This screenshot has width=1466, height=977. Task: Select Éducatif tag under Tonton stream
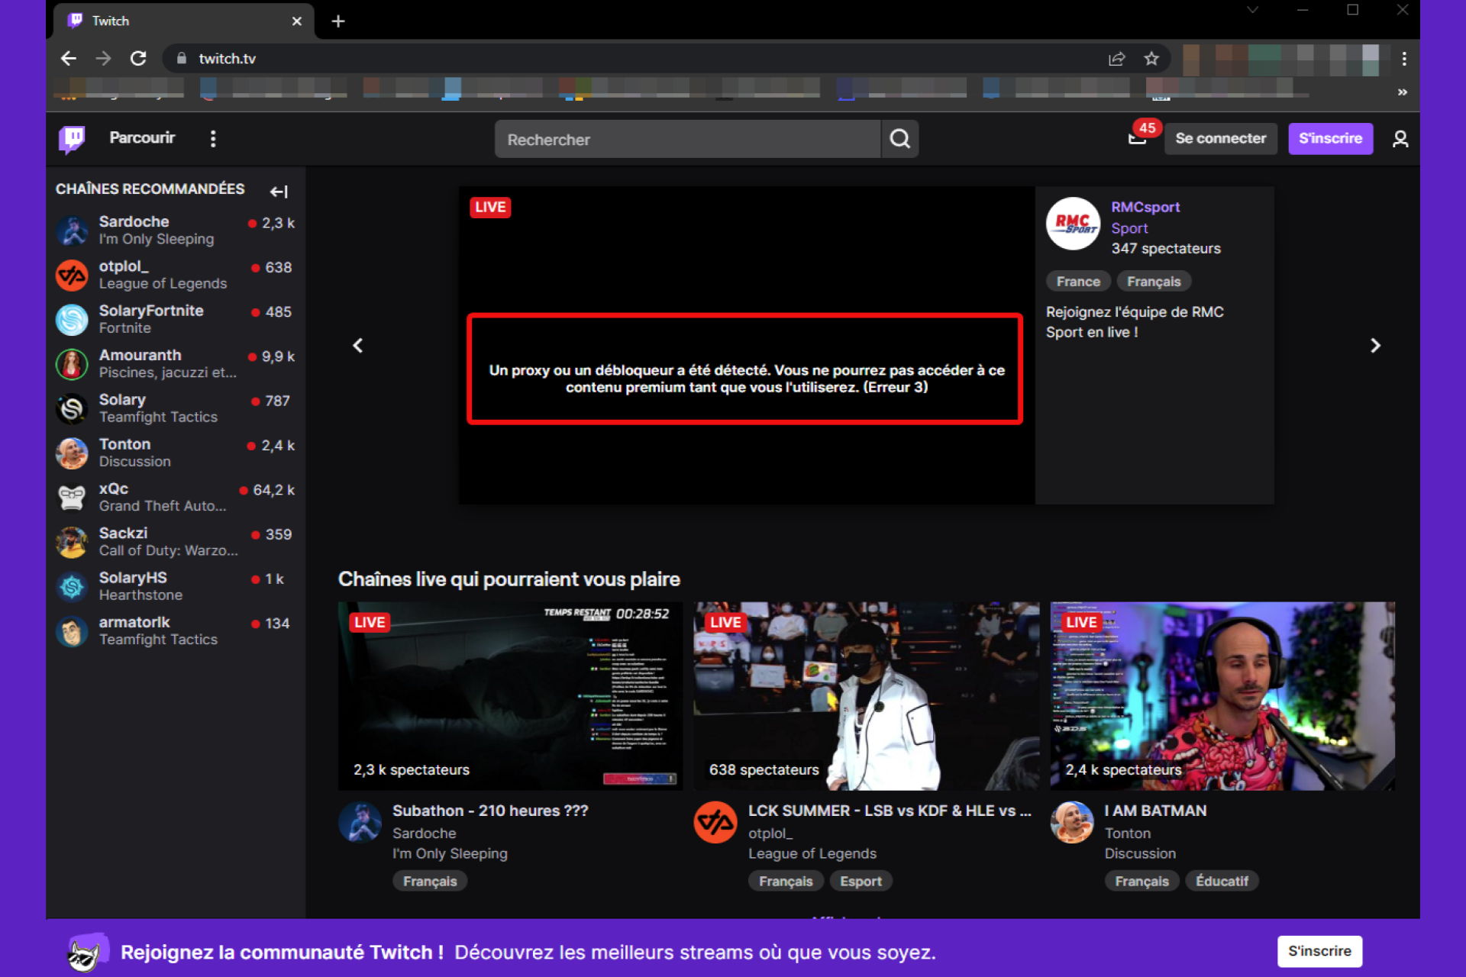coord(1222,881)
